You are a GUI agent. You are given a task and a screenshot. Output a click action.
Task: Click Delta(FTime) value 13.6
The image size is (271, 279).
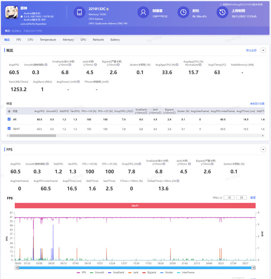point(164,189)
